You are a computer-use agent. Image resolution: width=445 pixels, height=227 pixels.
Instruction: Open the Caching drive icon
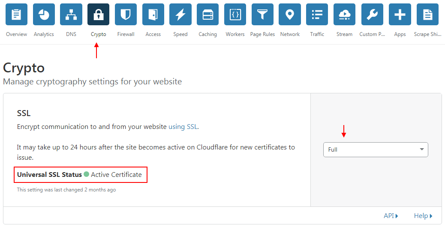[208, 15]
